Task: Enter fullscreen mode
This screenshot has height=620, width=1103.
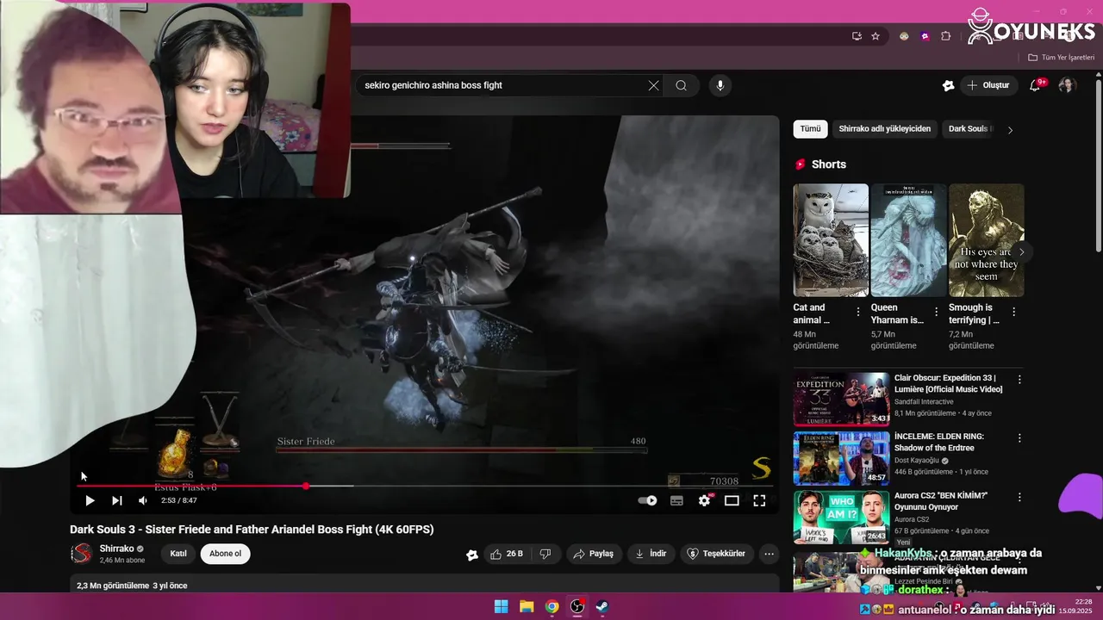Action: click(x=759, y=500)
